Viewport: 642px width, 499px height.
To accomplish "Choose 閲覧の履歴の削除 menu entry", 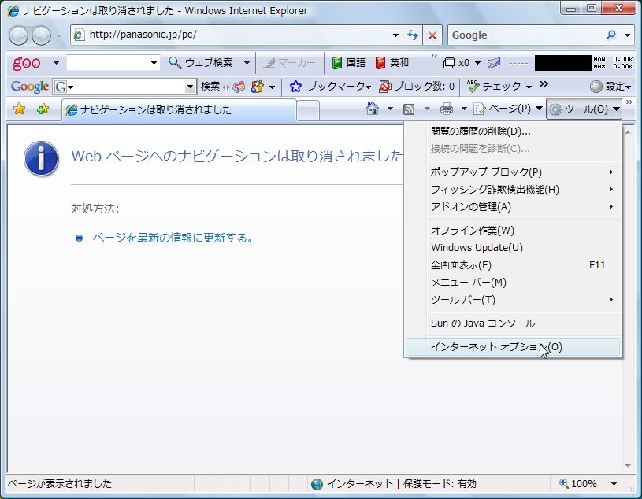I will tap(481, 131).
